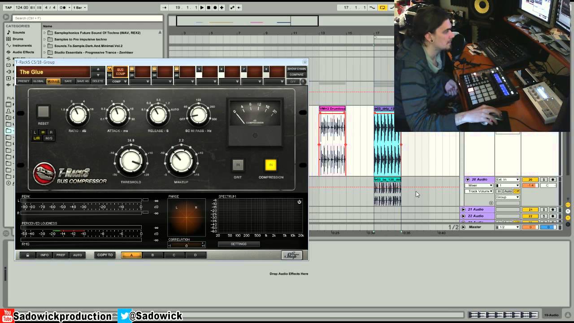Click the Tap tempo button
574x323 pixels.
point(8,8)
